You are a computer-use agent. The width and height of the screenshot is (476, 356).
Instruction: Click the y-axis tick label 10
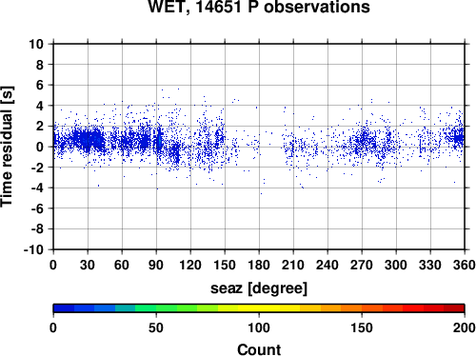[x=36, y=44]
